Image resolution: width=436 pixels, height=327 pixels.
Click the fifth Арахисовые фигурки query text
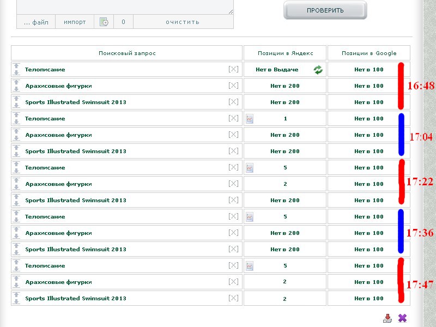58,282
